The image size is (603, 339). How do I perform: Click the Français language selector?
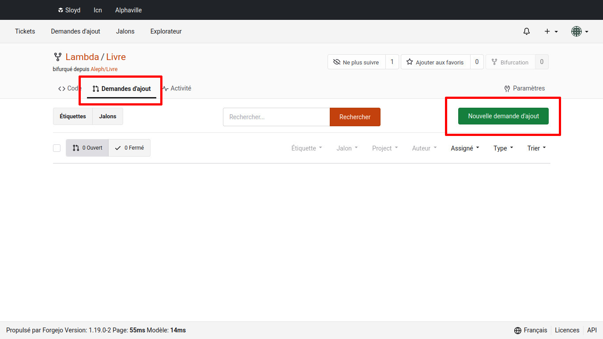(x=531, y=330)
